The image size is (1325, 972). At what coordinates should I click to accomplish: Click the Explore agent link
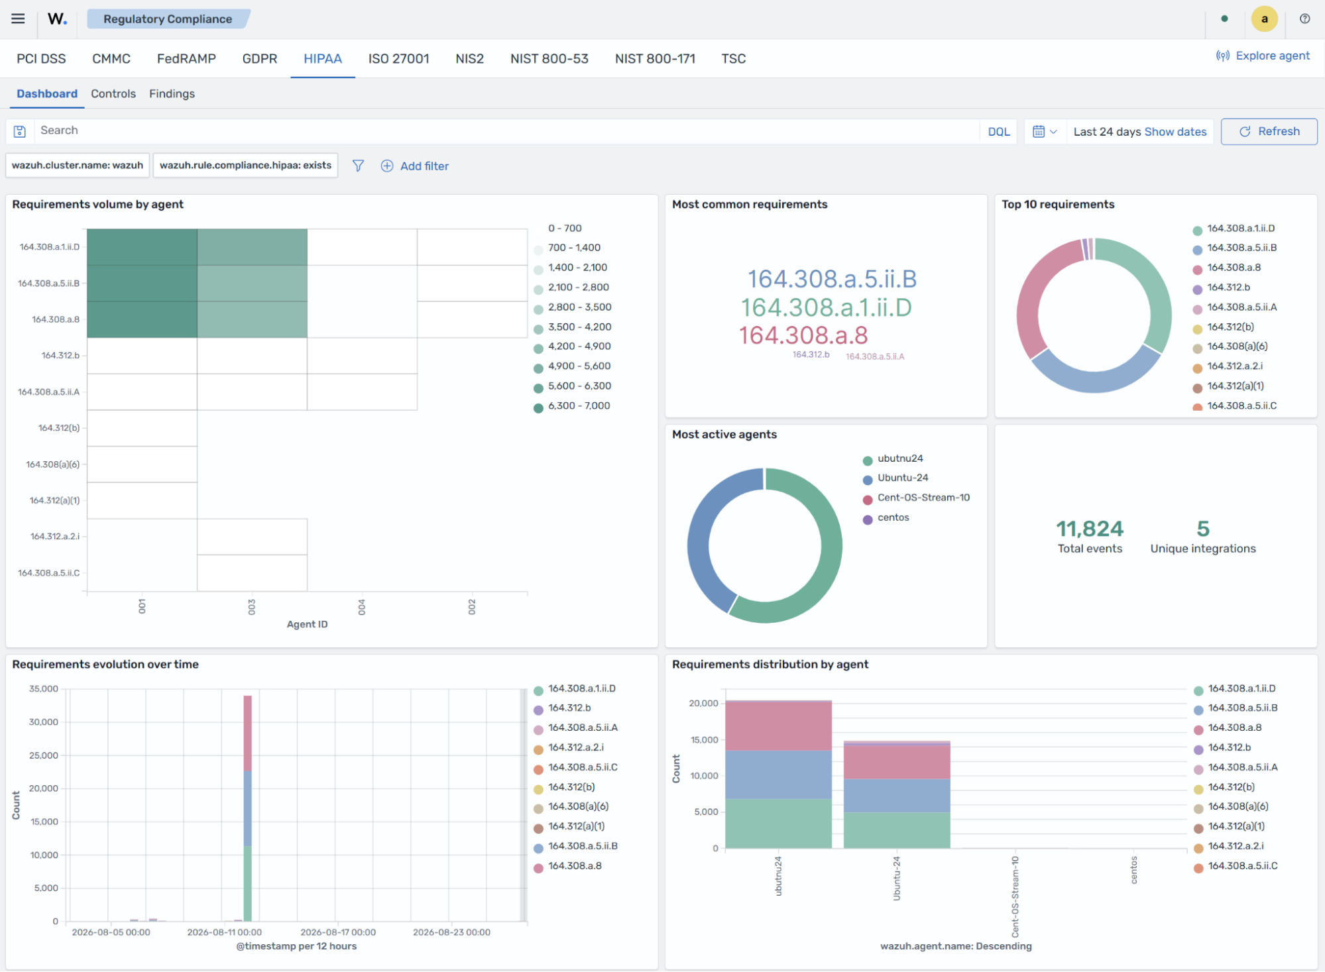[x=1263, y=56]
